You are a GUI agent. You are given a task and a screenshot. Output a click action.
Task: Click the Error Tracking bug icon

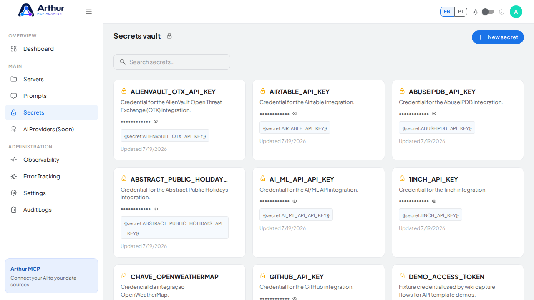14,176
